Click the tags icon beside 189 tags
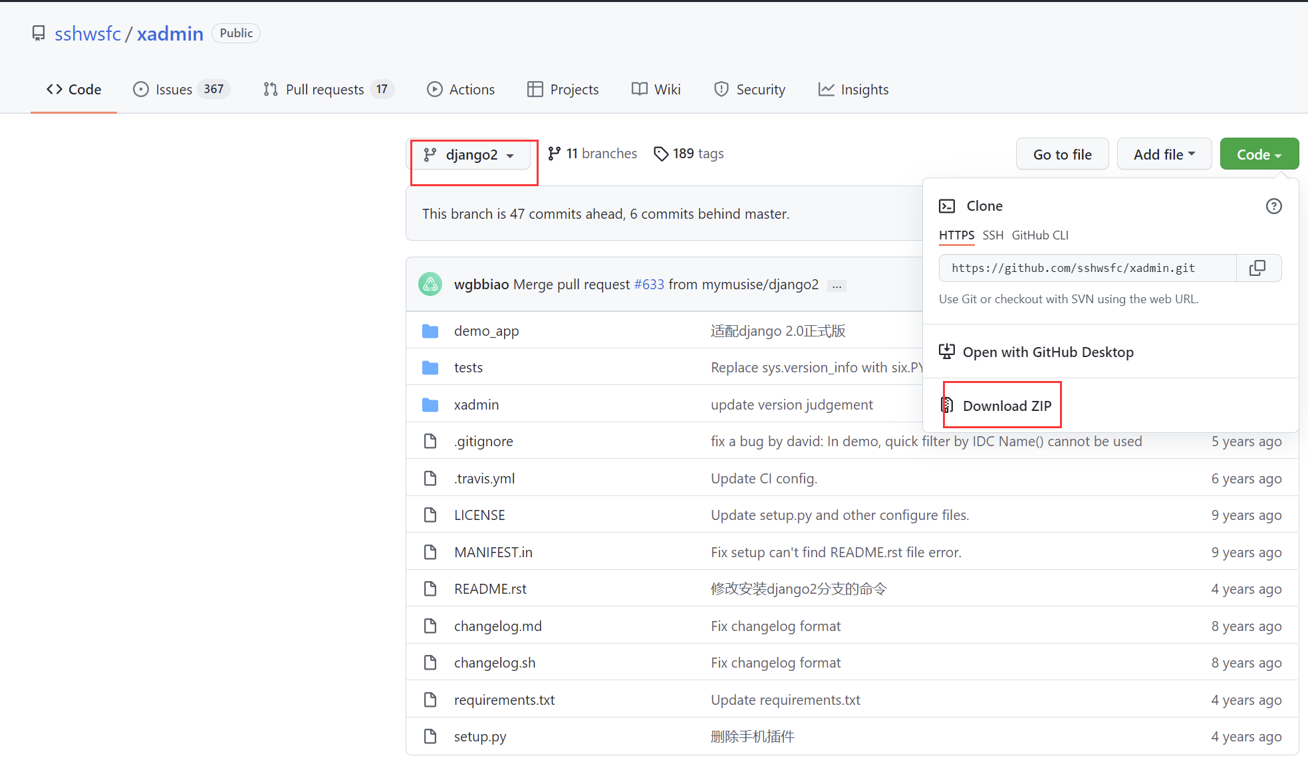The width and height of the screenshot is (1308, 762). click(x=660, y=154)
